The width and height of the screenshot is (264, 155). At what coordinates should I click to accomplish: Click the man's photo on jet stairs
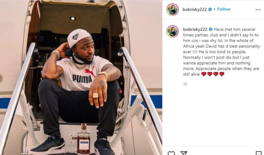[x=81, y=77]
